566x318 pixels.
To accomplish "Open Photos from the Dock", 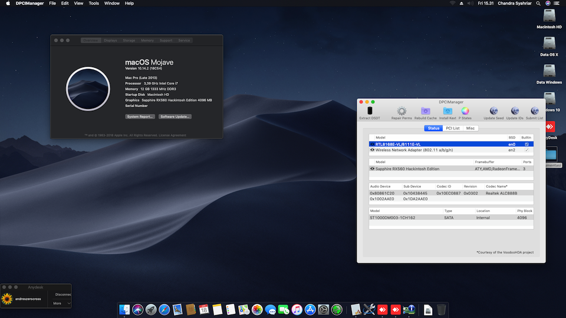I will [257, 309].
